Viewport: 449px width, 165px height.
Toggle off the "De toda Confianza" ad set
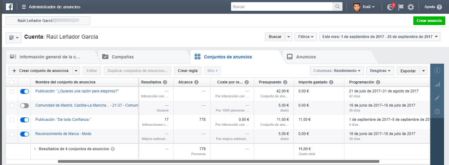tap(25, 120)
